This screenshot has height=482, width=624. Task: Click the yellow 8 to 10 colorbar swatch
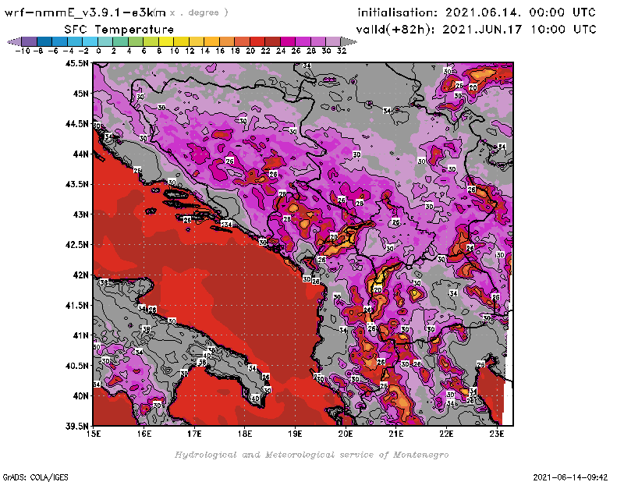[166, 42]
